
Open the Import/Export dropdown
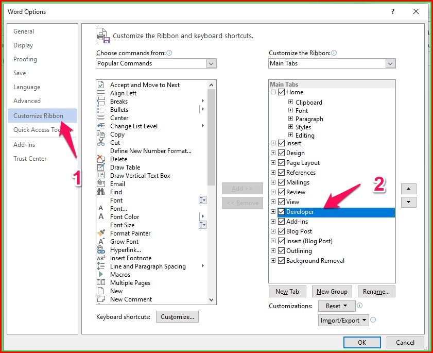point(343,320)
